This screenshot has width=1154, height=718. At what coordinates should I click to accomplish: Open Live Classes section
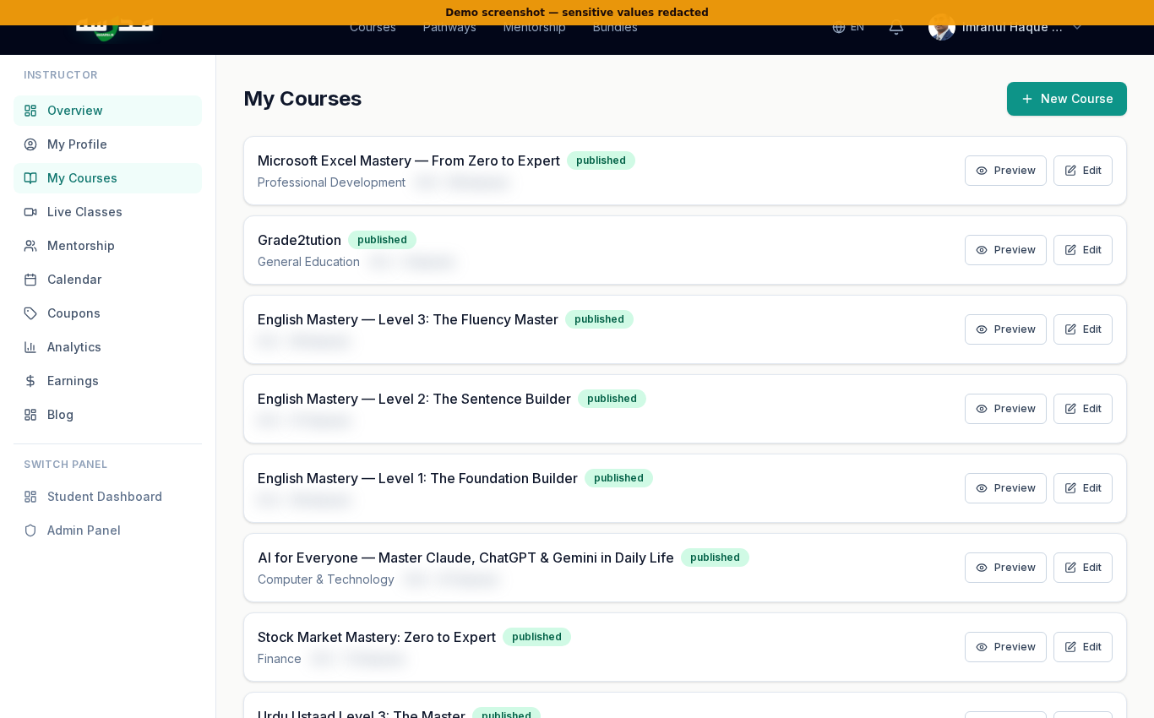point(107,212)
